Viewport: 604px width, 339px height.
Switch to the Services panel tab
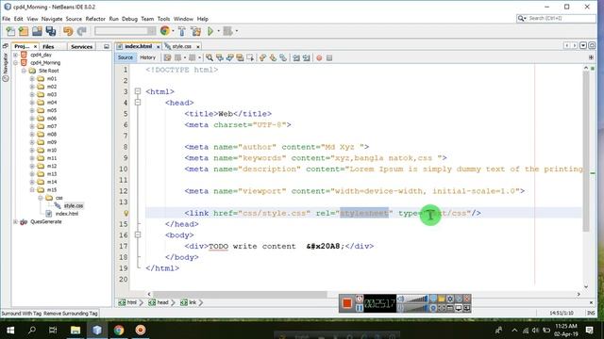(x=81, y=46)
